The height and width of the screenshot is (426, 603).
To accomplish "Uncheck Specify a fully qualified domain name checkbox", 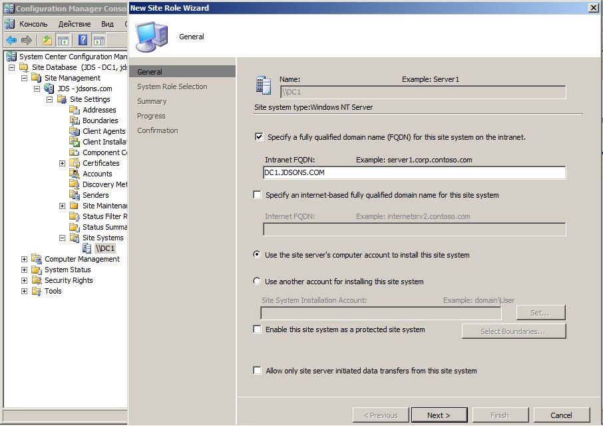I will 259,136.
